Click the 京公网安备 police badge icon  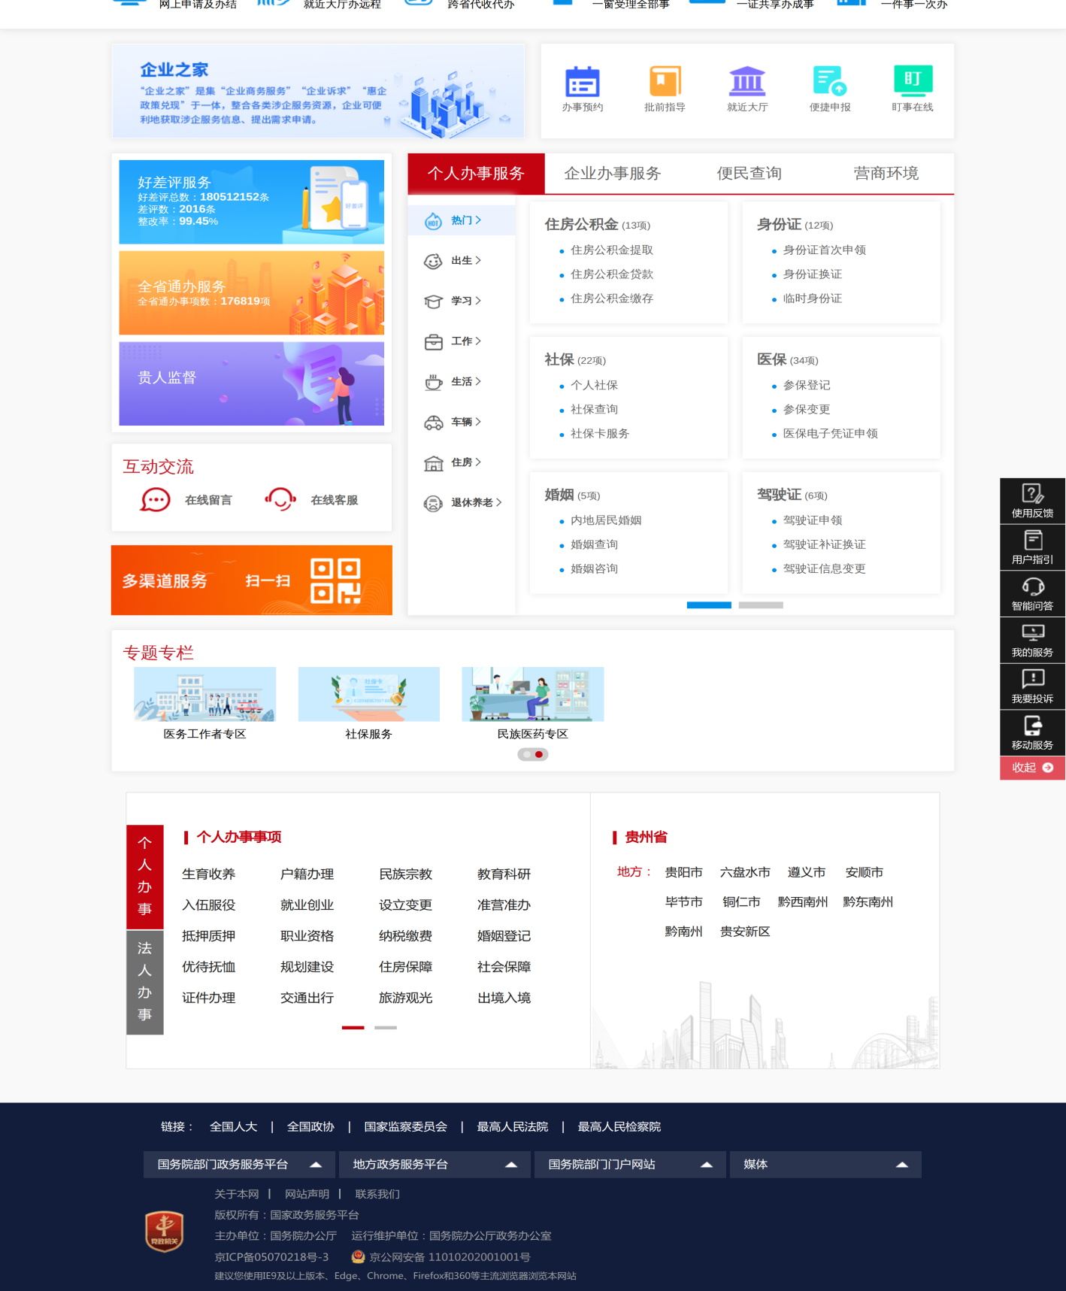[x=358, y=1256]
